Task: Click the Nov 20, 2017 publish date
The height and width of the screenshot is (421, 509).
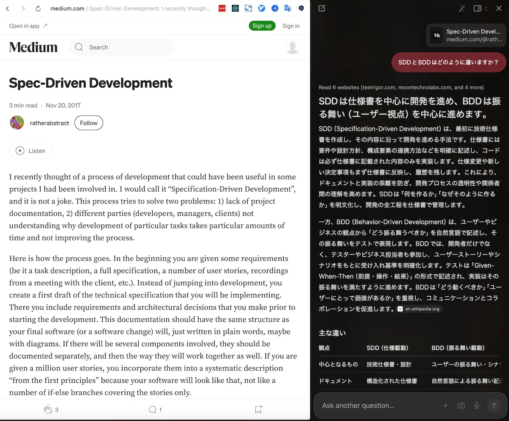Action: (63, 105)
